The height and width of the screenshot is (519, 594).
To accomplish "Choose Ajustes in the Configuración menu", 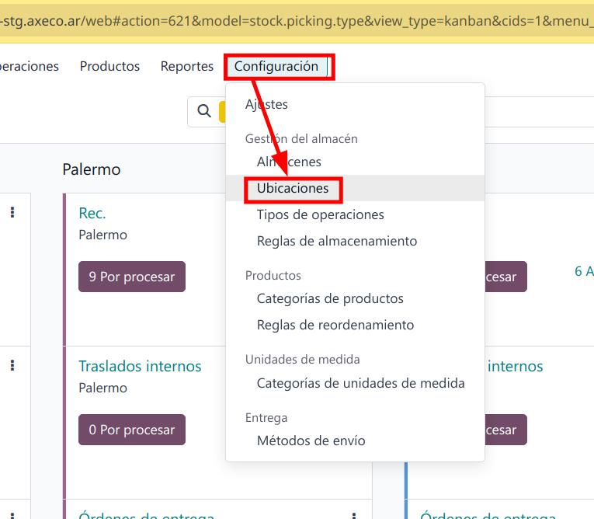I will (x=266, y=104).
